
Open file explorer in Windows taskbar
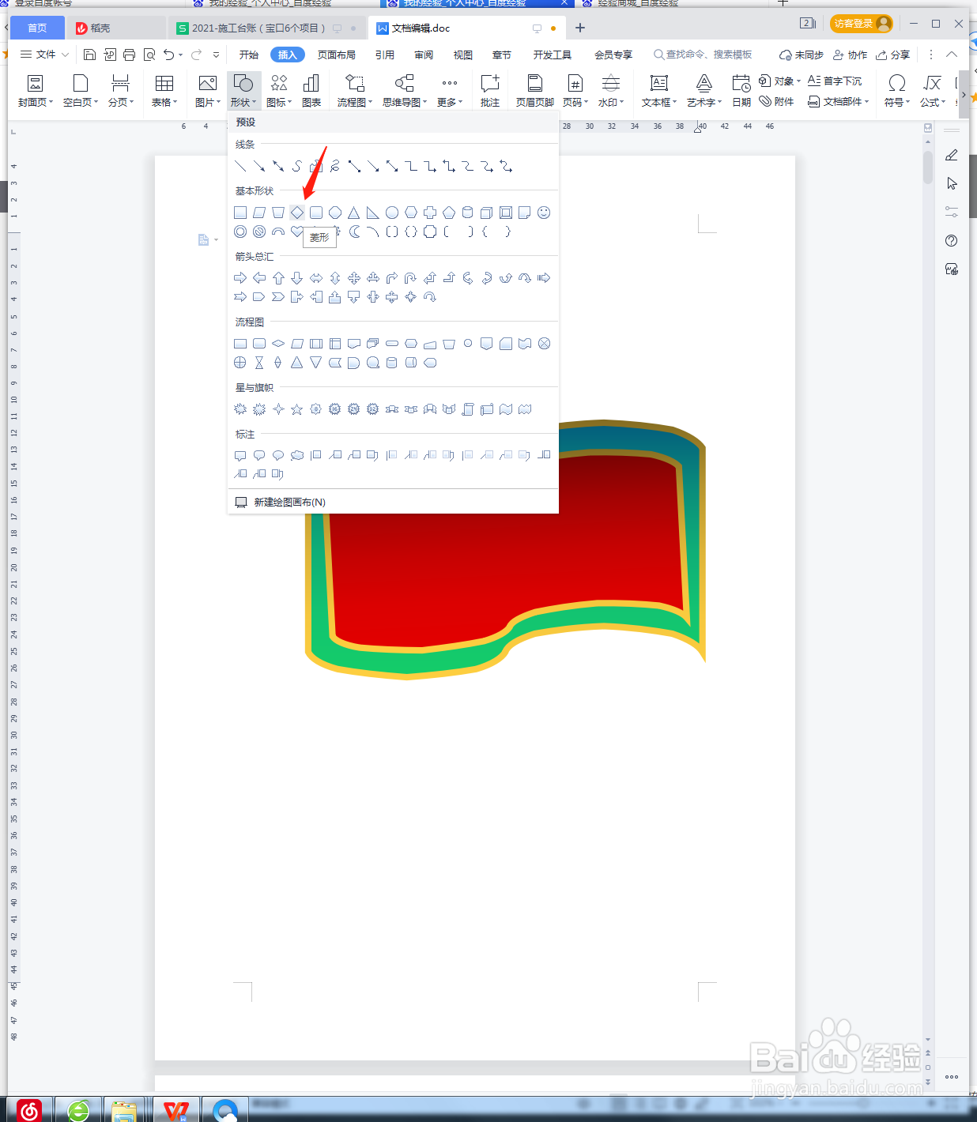124,1110
